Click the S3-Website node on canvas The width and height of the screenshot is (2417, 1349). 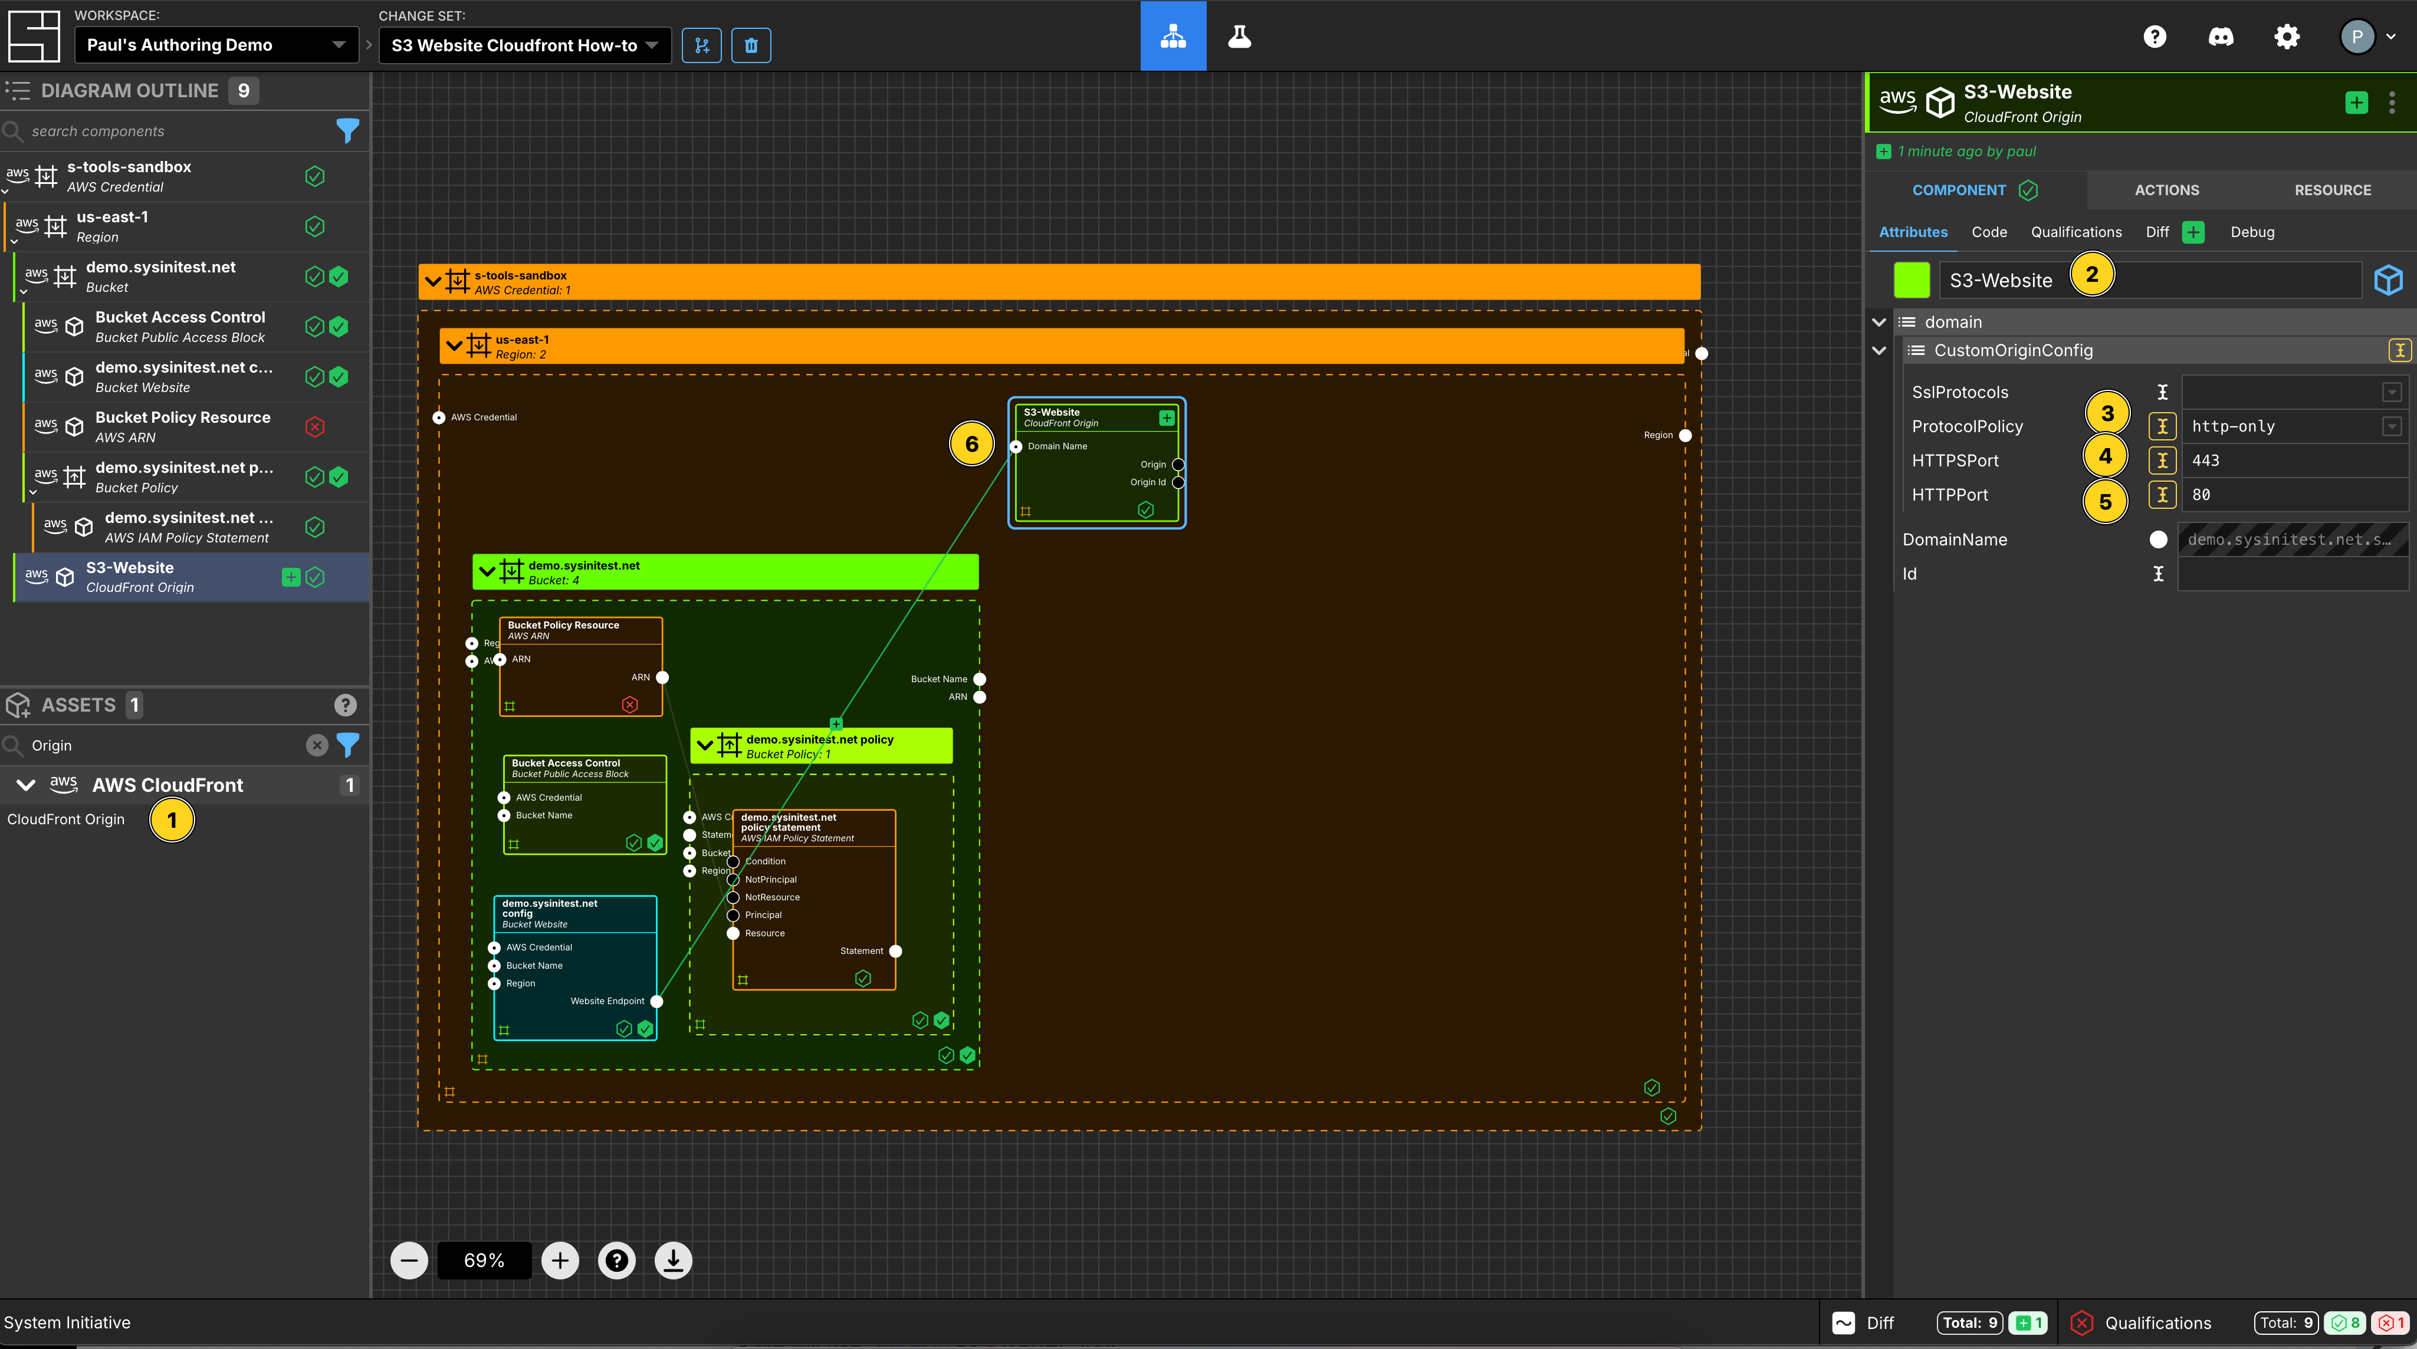pyautogui.click(x=1096, y=463)
